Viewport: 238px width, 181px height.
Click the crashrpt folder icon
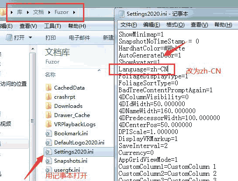point(48,97)
